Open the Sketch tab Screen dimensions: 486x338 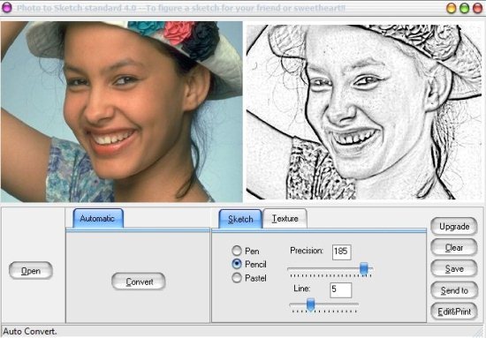[x=240, y=219]
